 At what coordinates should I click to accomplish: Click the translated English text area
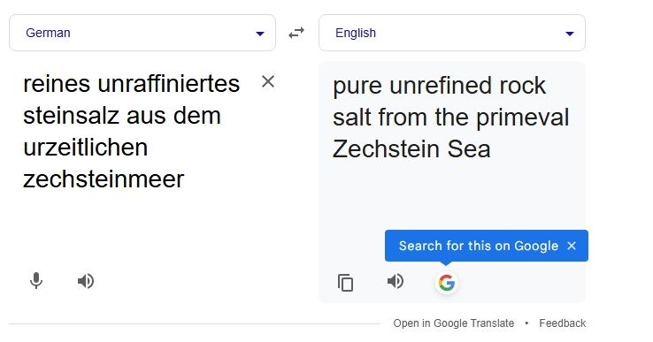[x=452, y=146]
